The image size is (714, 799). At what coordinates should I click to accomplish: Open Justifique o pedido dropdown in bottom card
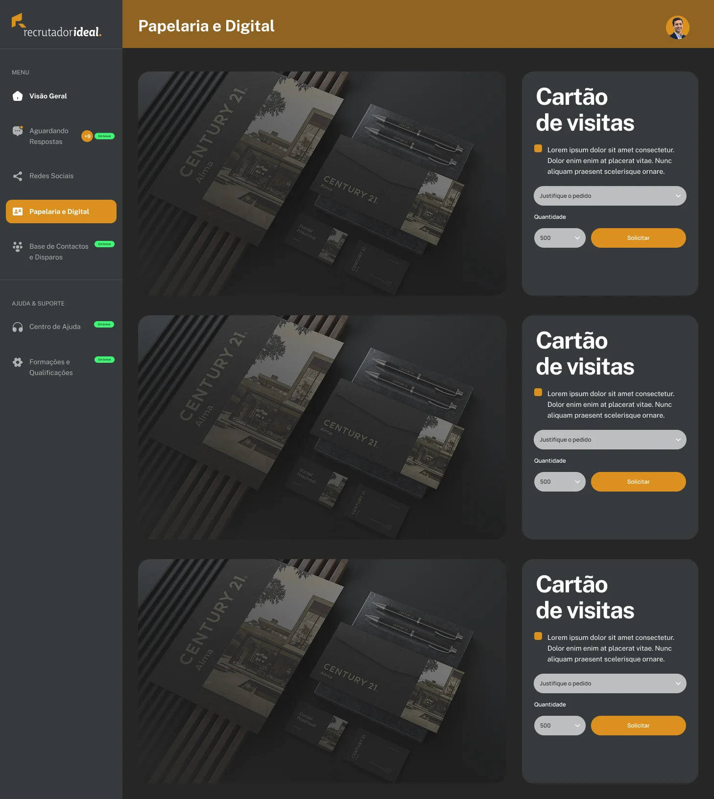click(x=610, y=683)
